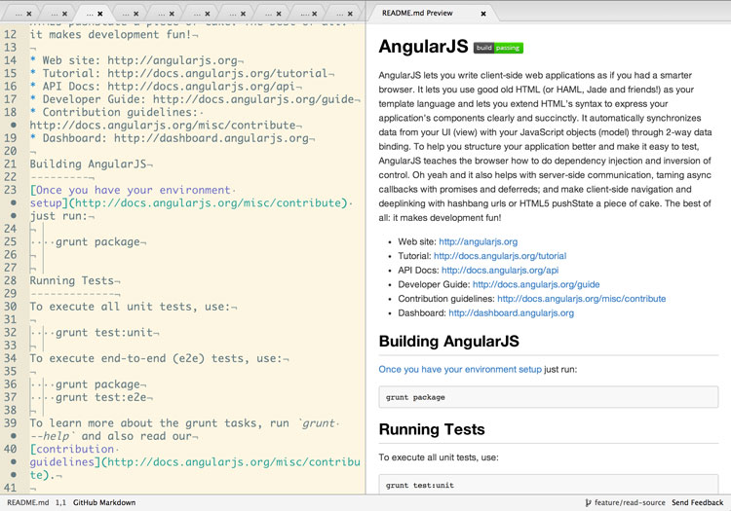Click the git branch icon in status bar

click(589, 502)
